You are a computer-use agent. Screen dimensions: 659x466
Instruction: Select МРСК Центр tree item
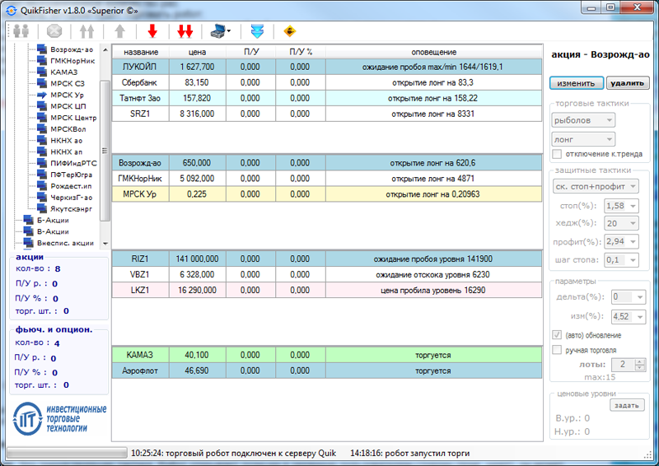point(73,118)
